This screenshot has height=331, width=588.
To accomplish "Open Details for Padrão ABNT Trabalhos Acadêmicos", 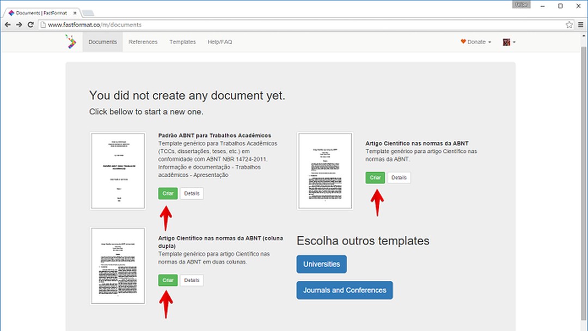I will 192,193.
